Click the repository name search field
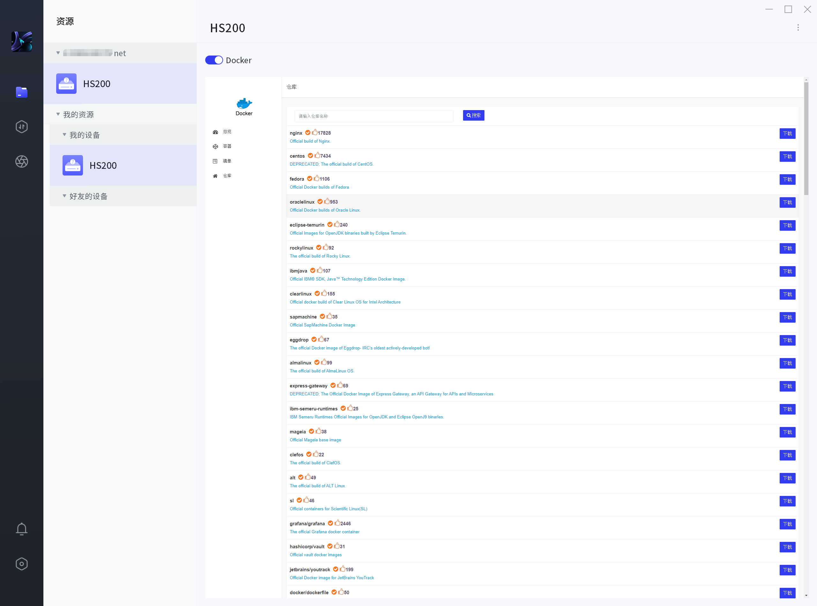The image size is (817, 606). coord(373,116)
